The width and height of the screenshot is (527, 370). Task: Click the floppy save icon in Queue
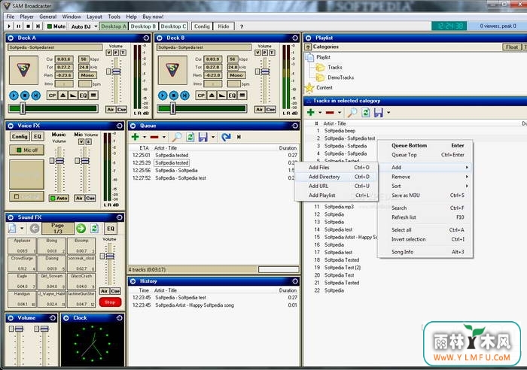pos(203,137)
